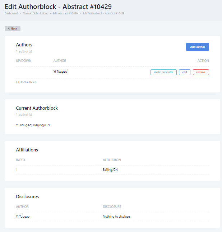Open the Dashboard breadcrumb link
The width and height of the screenshot is (222, 232).
tap(11, 13)
